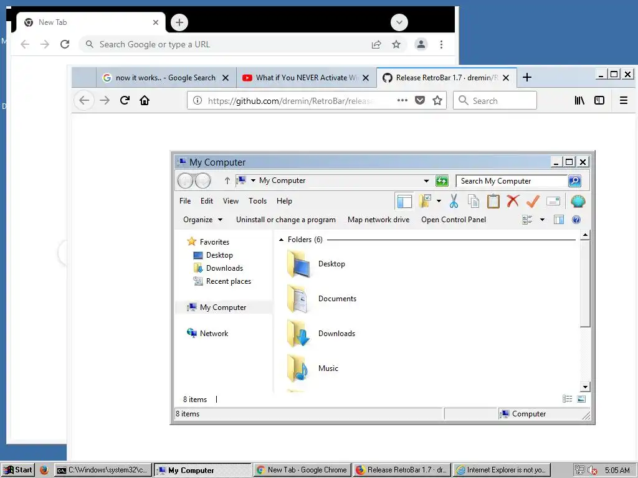The width and height of the screenshot is (638, 478).
Task: Open Internet Explorer taskbar button
Action: coord(502,470)
